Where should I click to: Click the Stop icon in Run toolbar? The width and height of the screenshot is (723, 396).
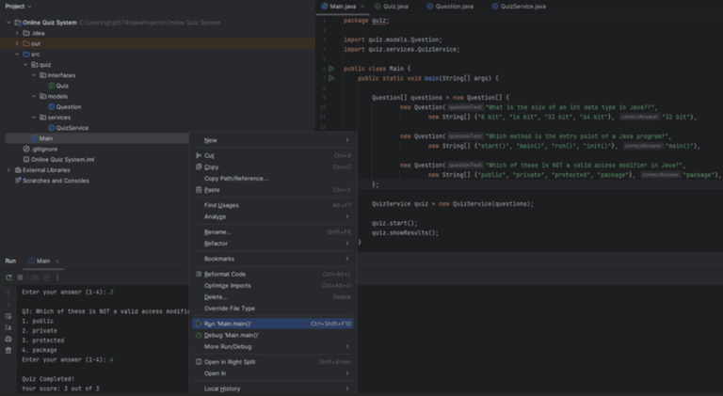(x=20, y=277)
